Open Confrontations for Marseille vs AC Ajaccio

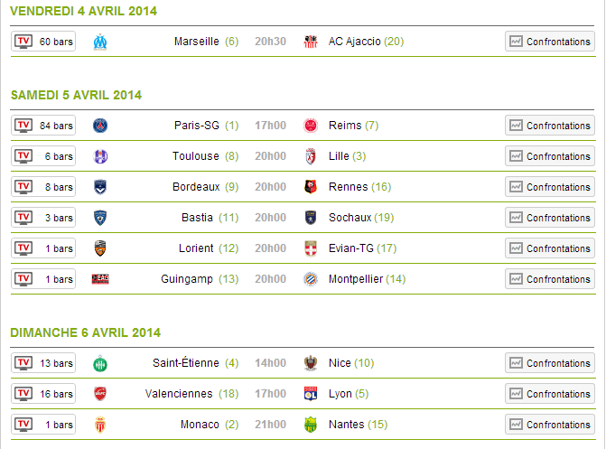pyautogui.click(x=550, y=42)
